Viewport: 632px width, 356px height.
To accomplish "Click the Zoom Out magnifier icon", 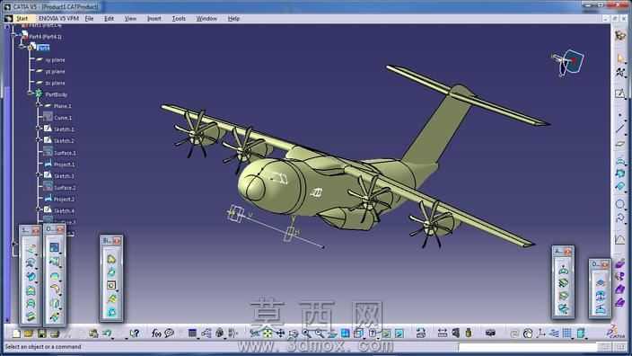I will tap(320, 334).
